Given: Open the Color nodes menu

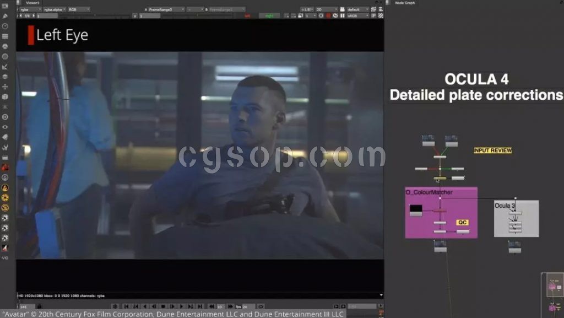Looking at the screenshot, I should coord(5,46).
